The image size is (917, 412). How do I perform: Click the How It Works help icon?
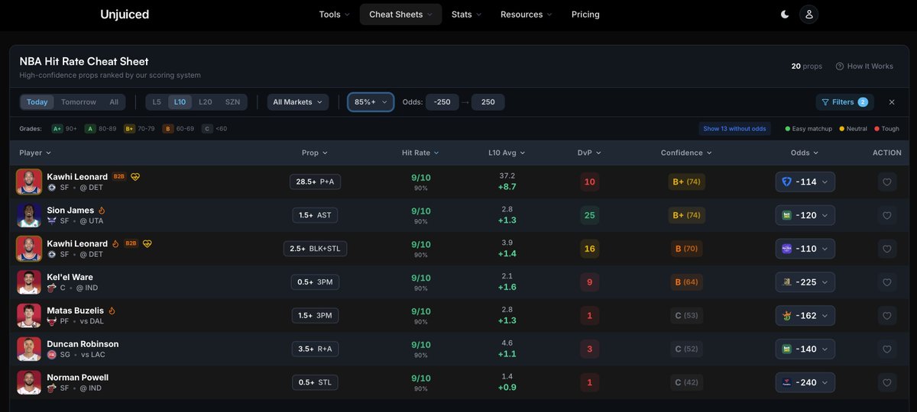(x=840, y=66)
